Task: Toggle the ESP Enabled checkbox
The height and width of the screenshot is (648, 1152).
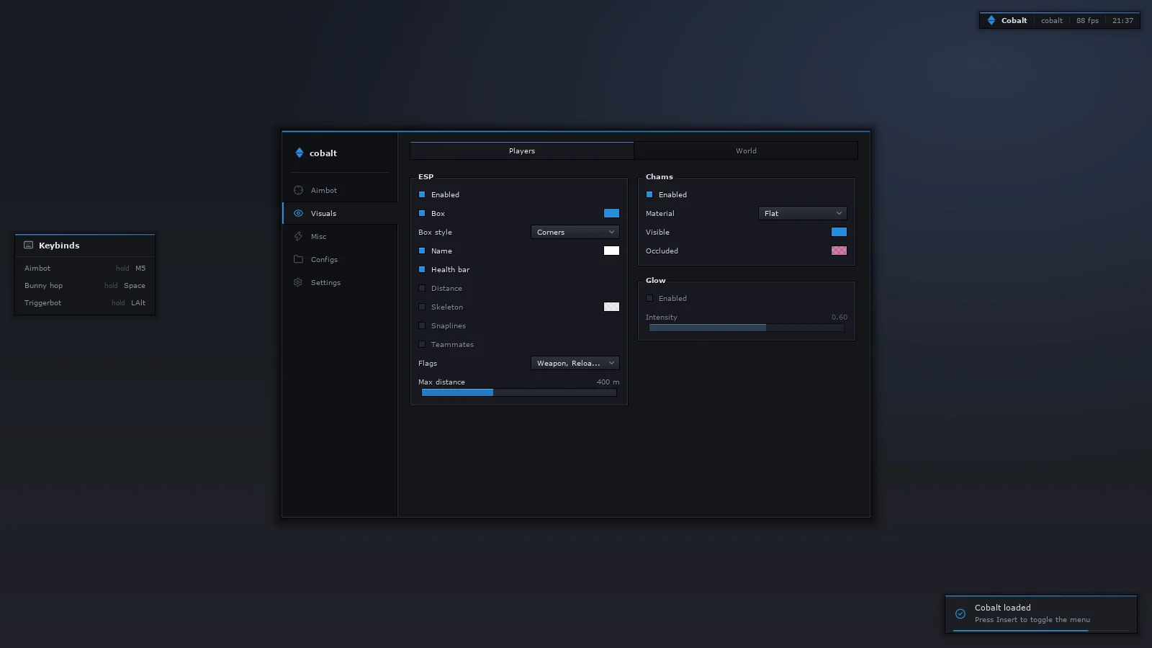Action: [422, 194]
